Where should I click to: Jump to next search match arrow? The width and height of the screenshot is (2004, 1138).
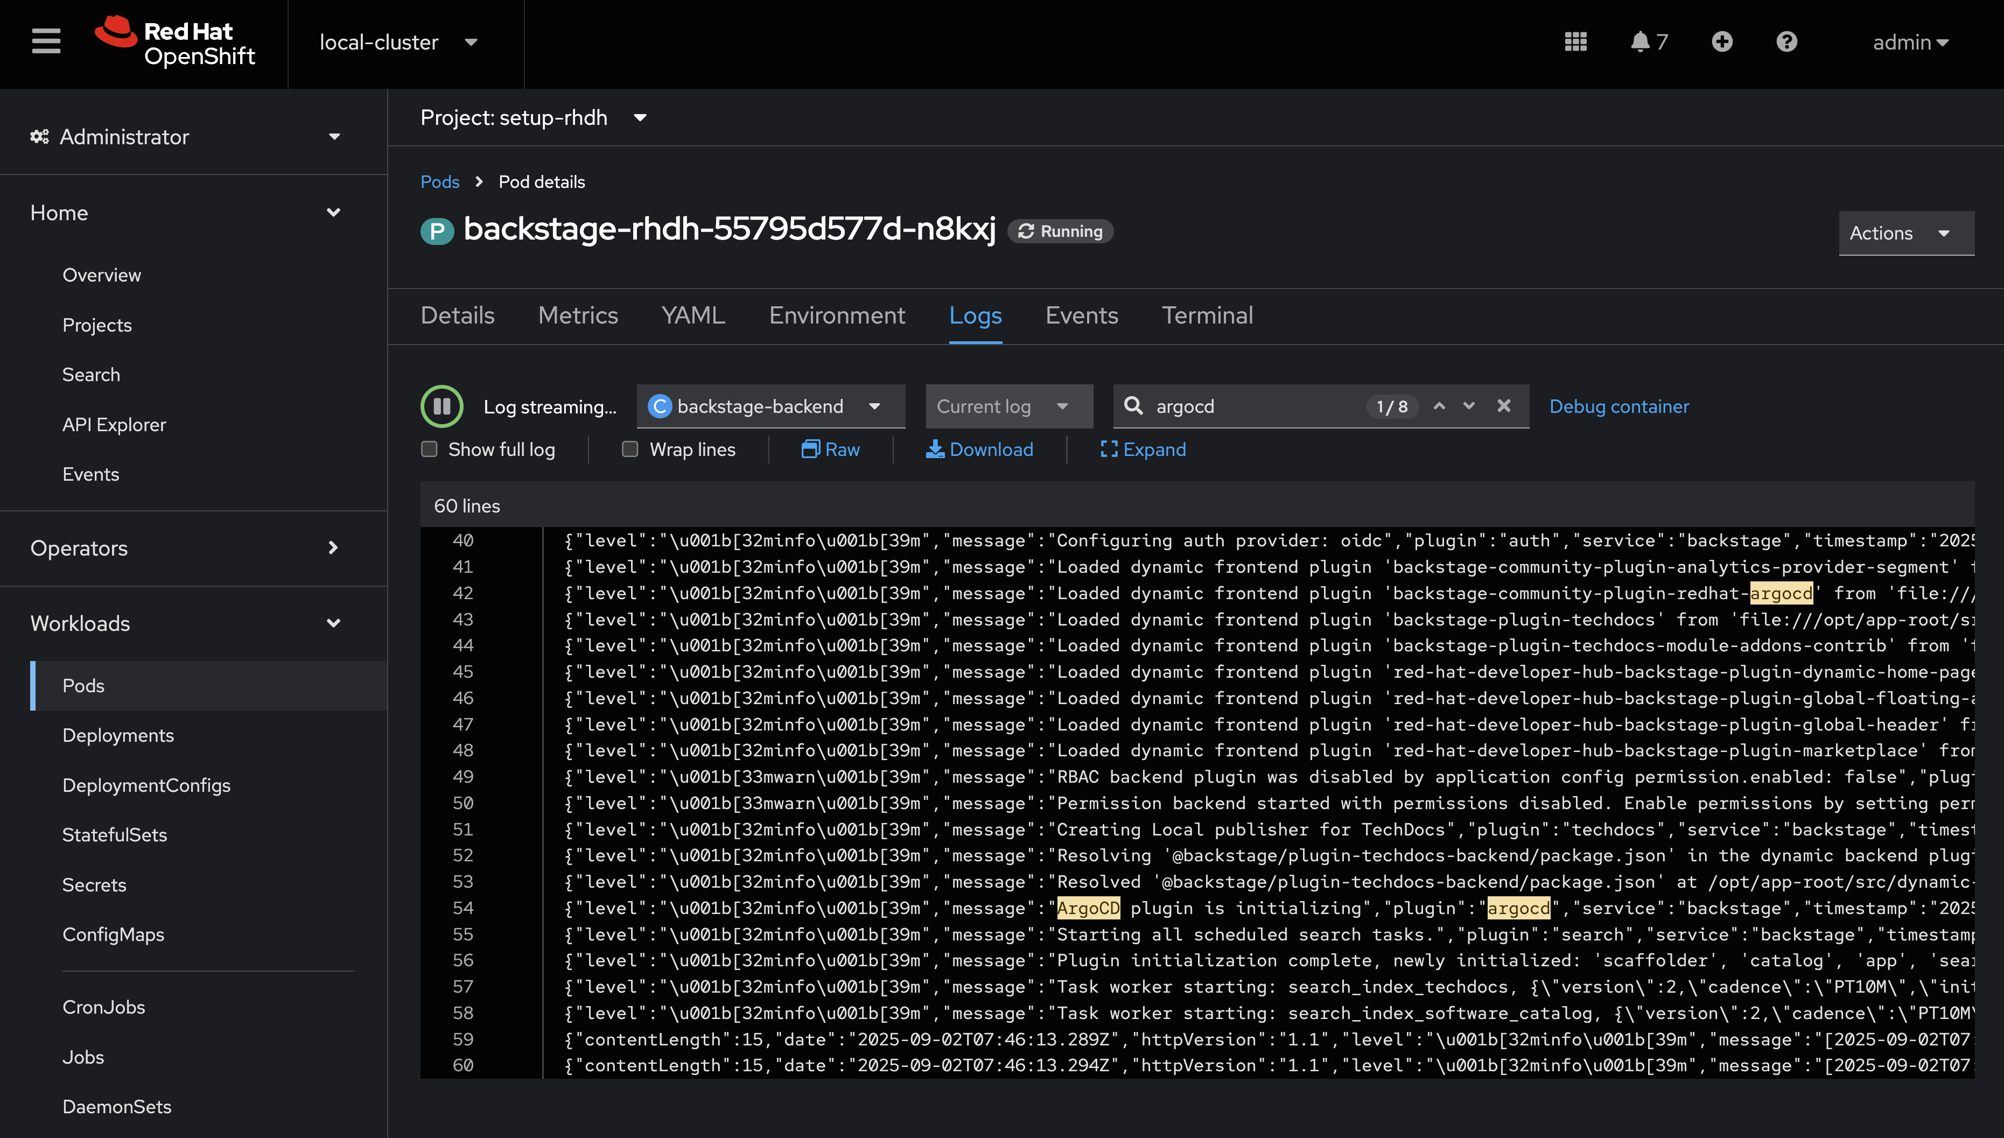[1469, 406]
